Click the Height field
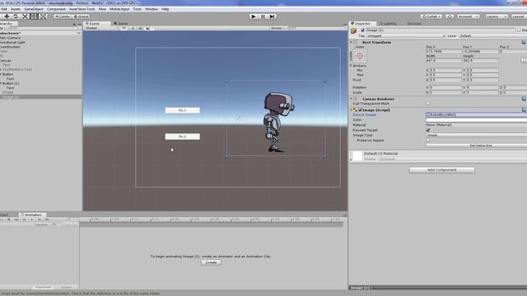Screen dimensions: 527x296 coord(480,61)
